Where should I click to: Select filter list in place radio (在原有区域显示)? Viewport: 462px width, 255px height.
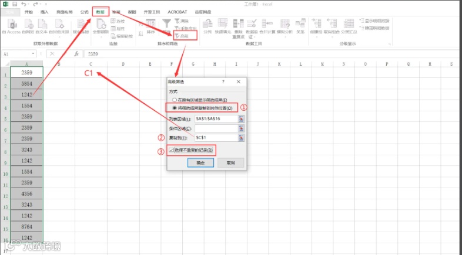175,100
